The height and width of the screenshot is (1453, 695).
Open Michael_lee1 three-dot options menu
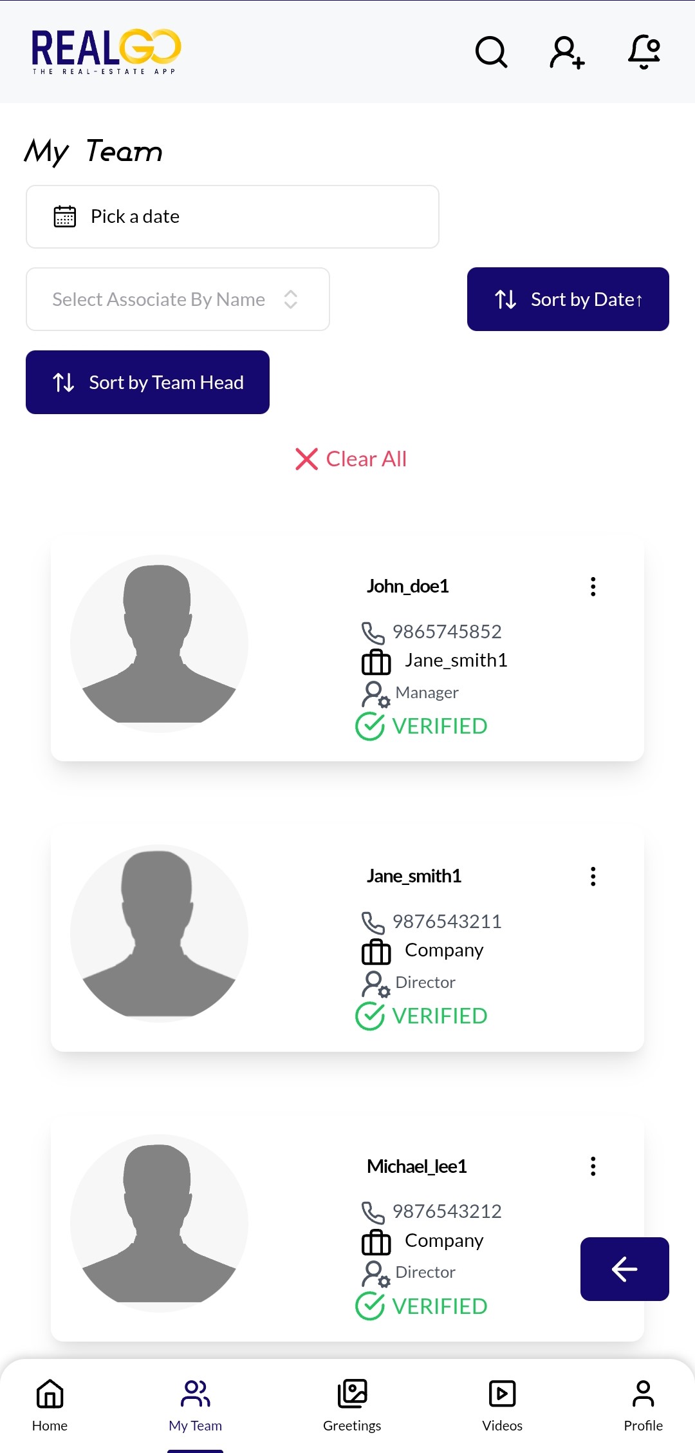593,1166
